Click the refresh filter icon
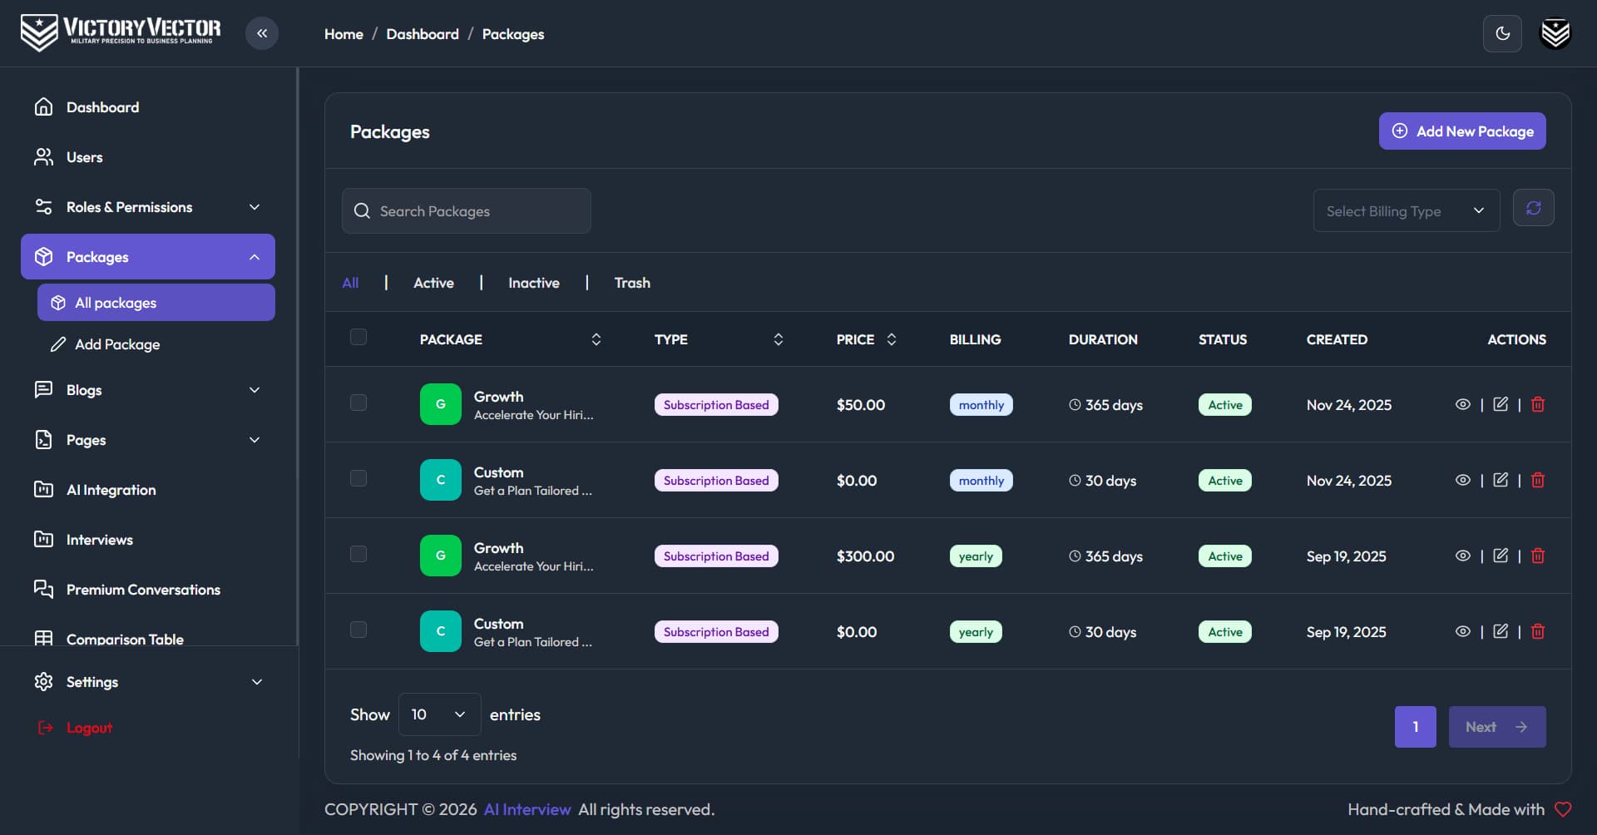This screenshot has width=1597, height=835. (x=1534, y=208)
